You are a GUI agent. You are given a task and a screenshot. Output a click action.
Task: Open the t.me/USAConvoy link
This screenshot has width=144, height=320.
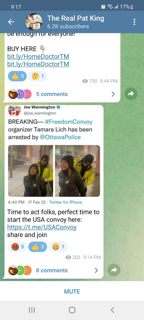(42, 227)
